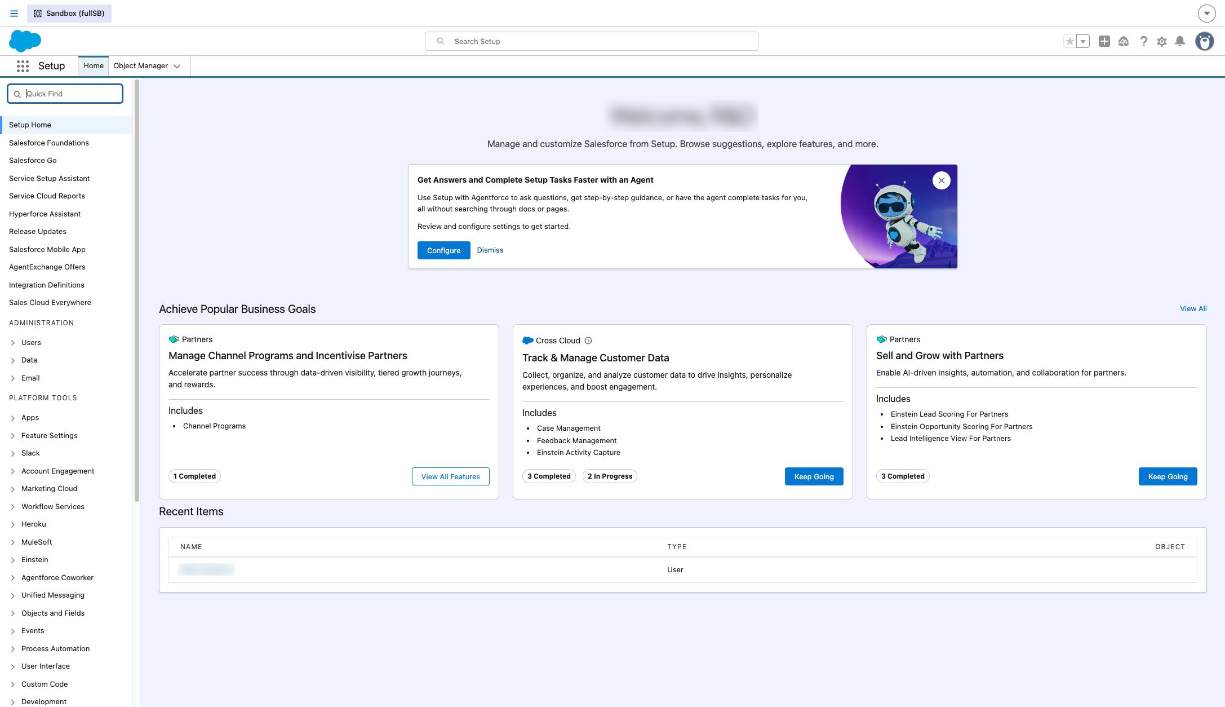
Task: Expand Workflow Services
Action: coord(13,507)
